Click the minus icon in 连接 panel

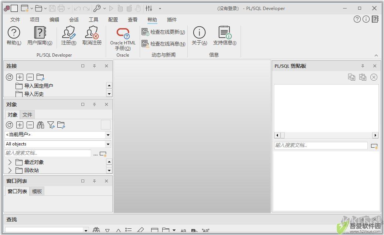point(30,77)
